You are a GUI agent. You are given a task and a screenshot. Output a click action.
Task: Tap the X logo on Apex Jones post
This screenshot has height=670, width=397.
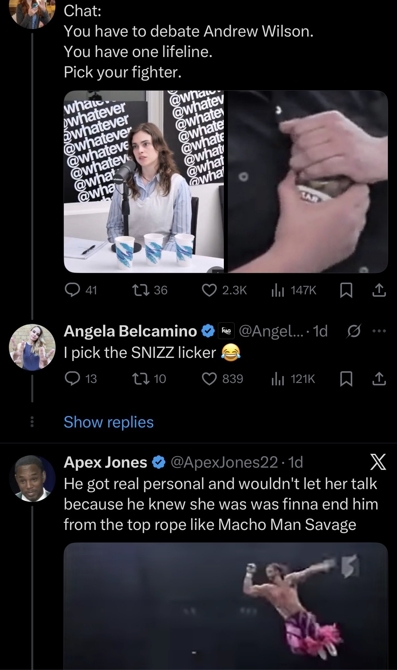point(378,462)
